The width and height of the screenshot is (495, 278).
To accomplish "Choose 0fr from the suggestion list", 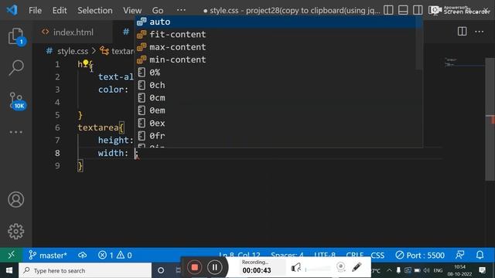I will [x=275, y=136].
